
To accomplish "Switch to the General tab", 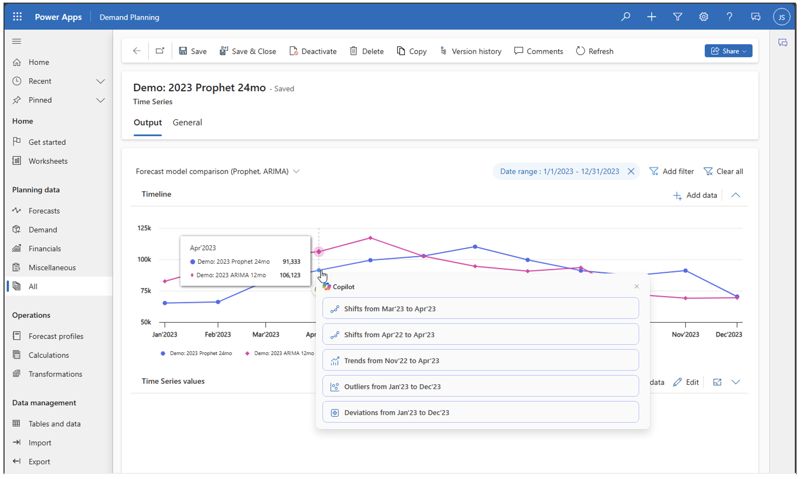I will [x=187, y=123].
